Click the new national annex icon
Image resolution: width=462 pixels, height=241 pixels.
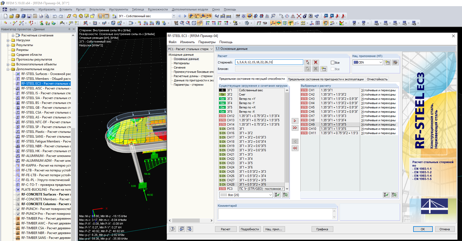[x=387, y=62]
